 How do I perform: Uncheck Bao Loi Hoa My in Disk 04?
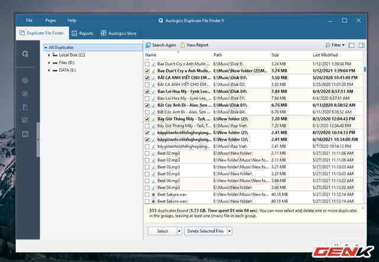(x=147, y=92)
